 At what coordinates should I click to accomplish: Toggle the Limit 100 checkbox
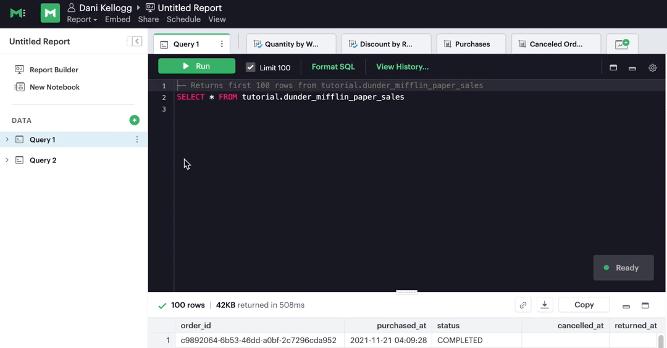tap(251, 67)
